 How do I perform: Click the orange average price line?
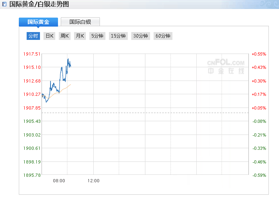[65, 88]
